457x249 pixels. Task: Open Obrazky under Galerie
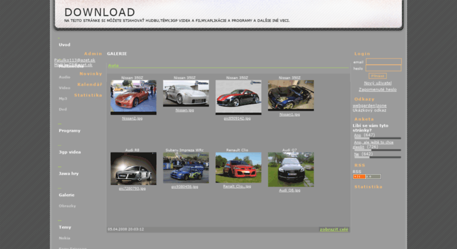67,206
